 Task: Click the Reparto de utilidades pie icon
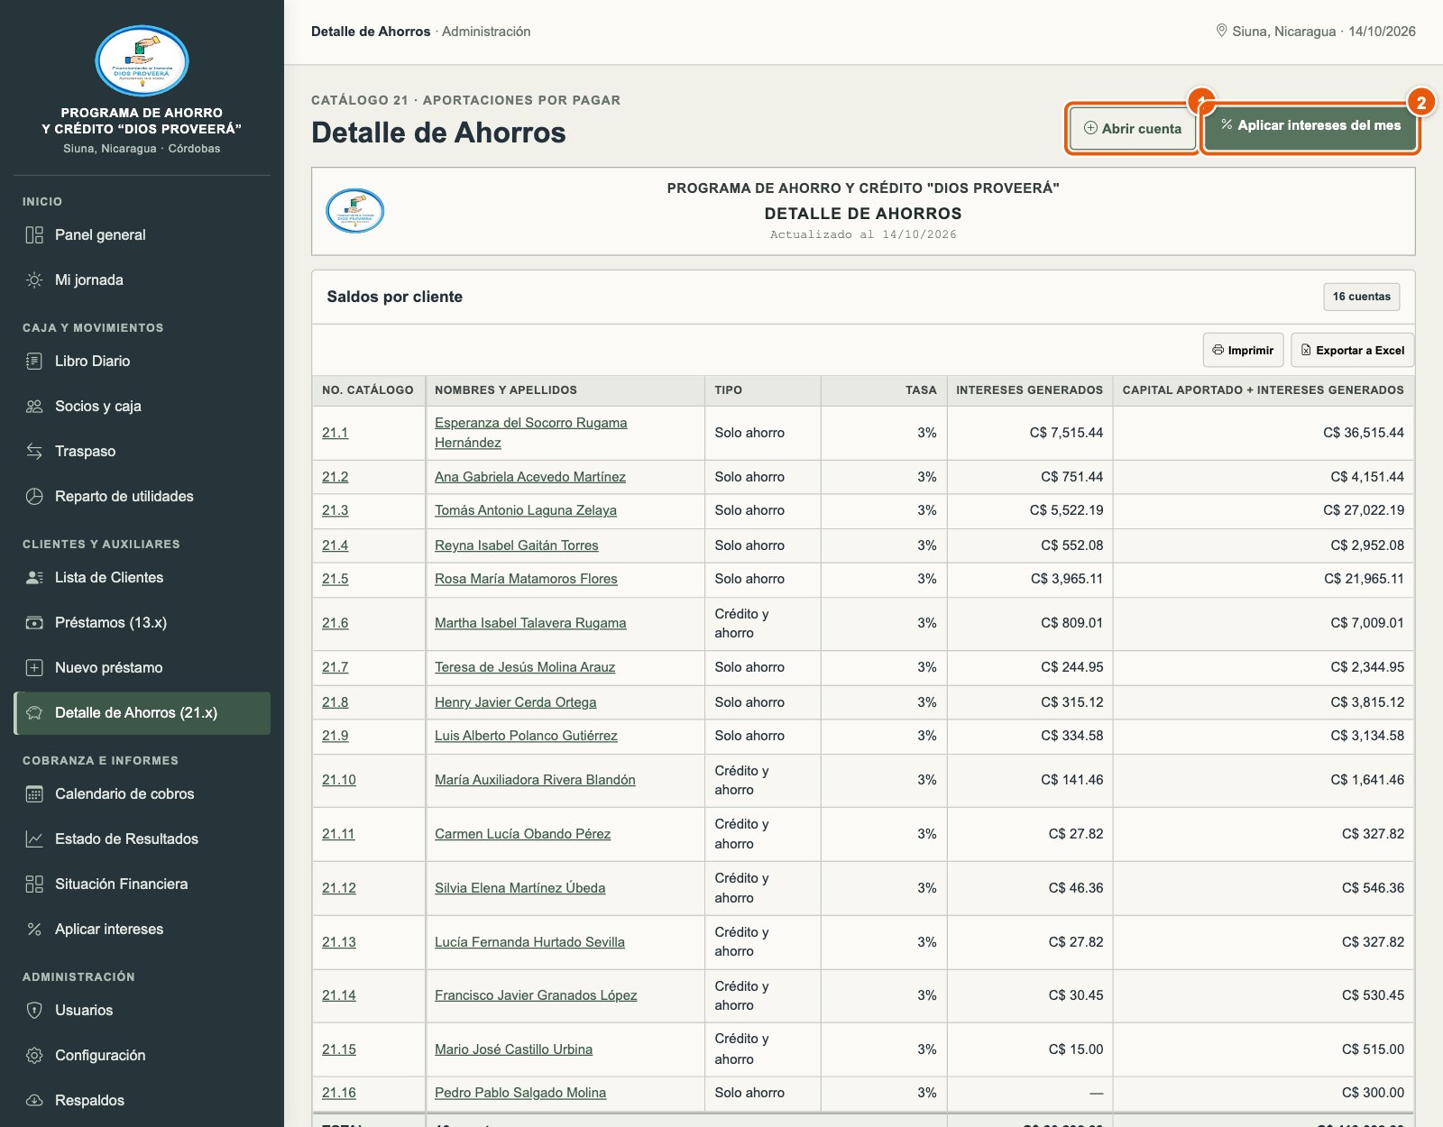tap(34, 497)
